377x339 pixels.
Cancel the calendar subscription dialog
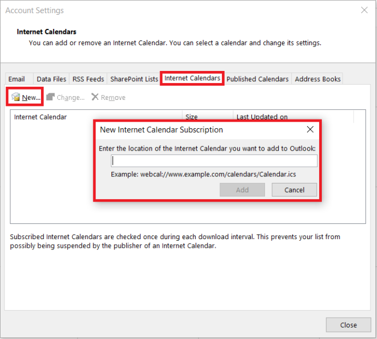pos(294,190)
